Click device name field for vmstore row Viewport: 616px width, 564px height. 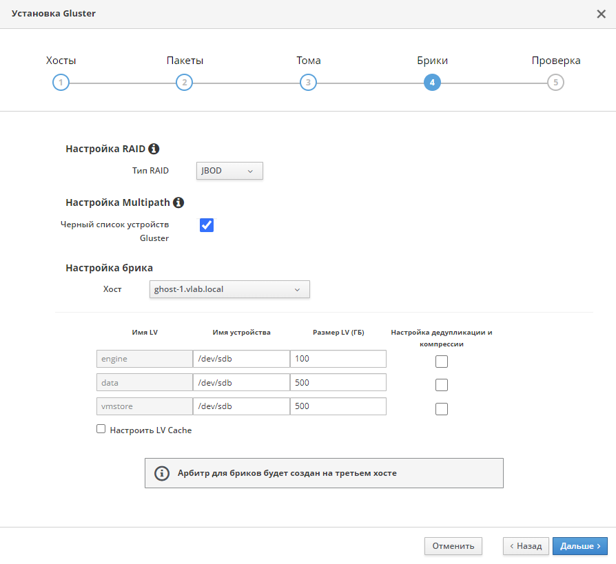[x=241, y=406]
